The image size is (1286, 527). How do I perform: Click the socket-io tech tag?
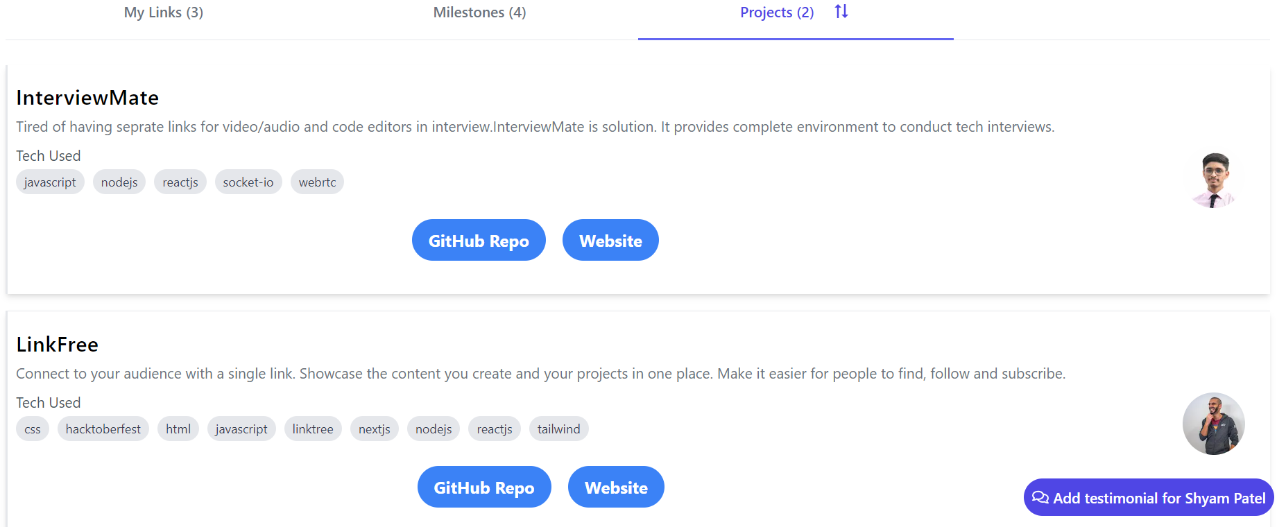coord(248,182)
